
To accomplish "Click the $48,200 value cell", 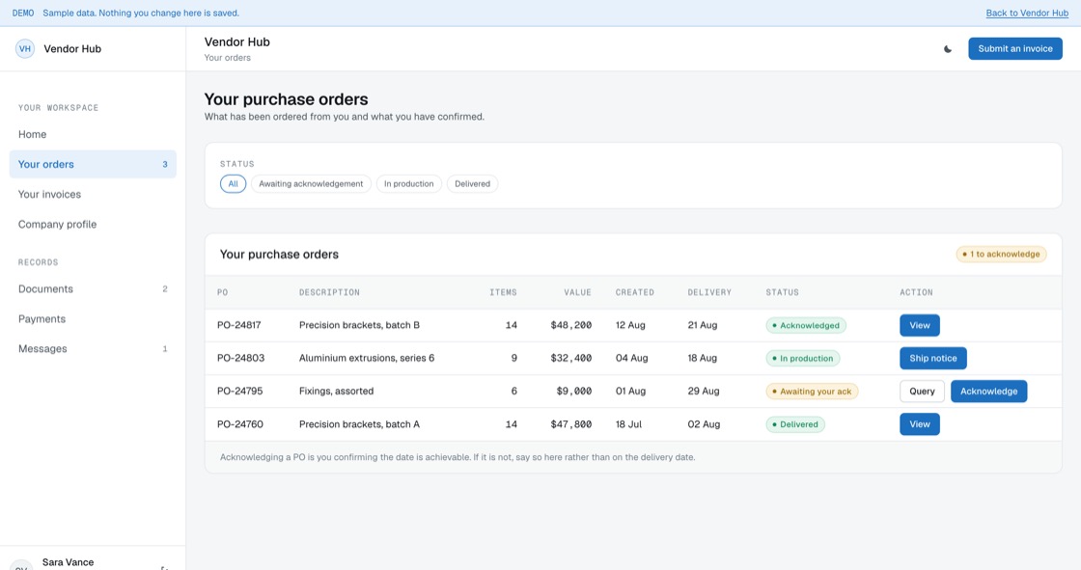I will (570, 325).
